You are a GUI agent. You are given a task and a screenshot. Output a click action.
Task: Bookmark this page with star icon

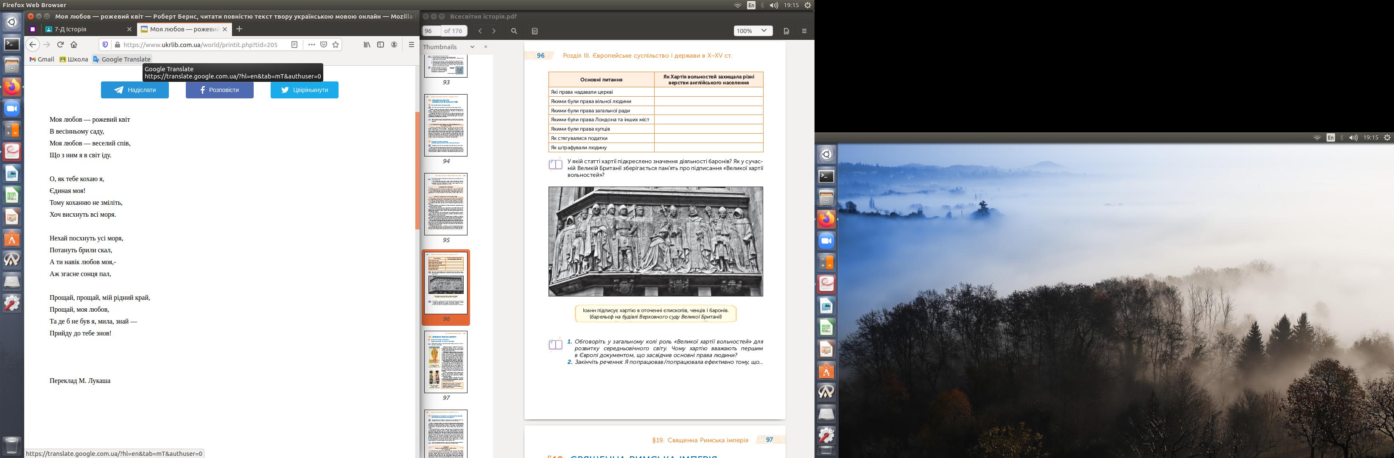point(336,45)
